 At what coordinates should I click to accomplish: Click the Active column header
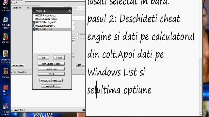click(x=14, y=72)
